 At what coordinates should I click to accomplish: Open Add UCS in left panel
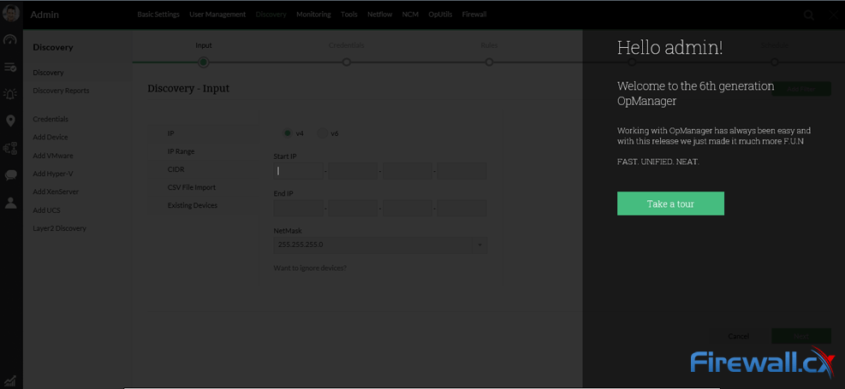46,209
